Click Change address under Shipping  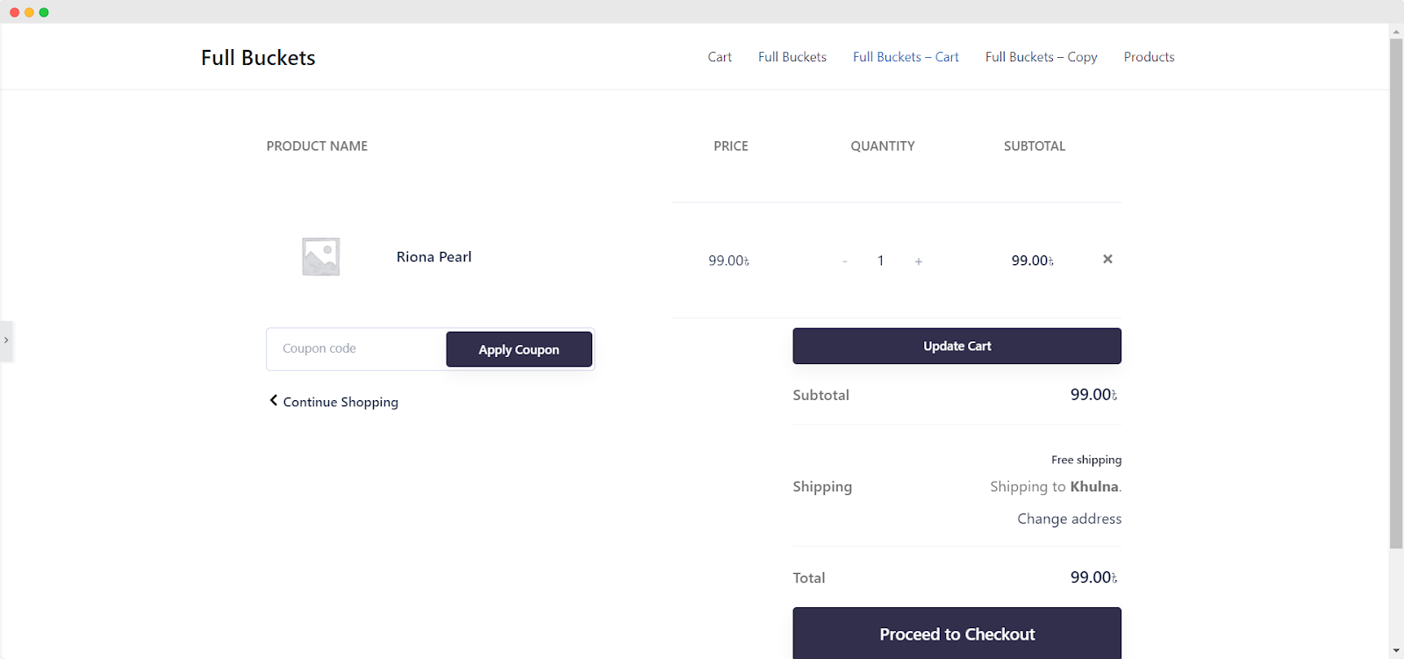click(x=1068, y=519)
